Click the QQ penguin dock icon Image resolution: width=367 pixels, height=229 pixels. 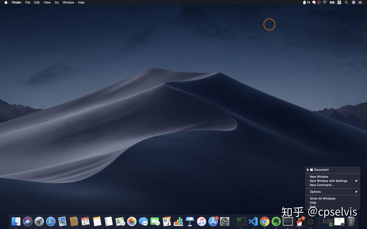[299, 222]
